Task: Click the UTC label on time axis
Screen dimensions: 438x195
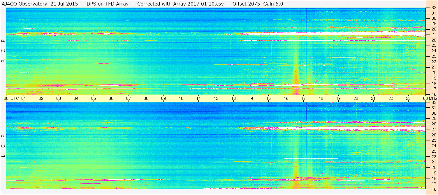Action: [x=15, y=98]
